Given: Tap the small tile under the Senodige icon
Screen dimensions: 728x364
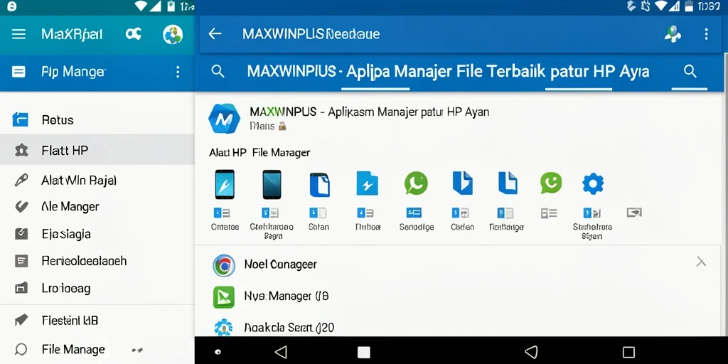Looking at the screenshot, I should [414, 213].
